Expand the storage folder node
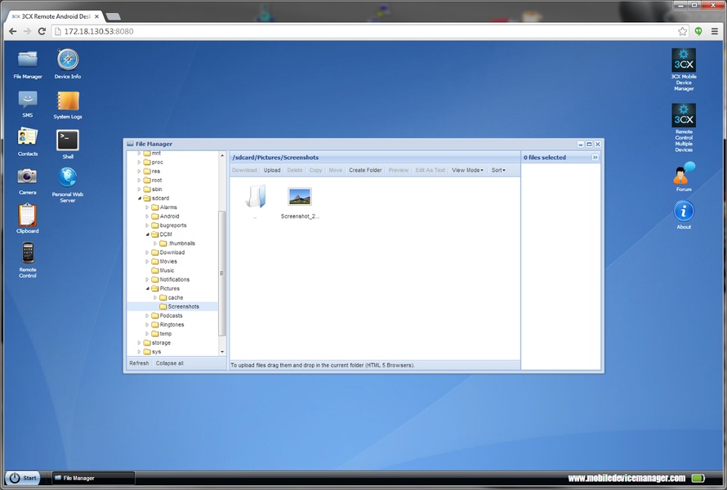 [139, 342]
